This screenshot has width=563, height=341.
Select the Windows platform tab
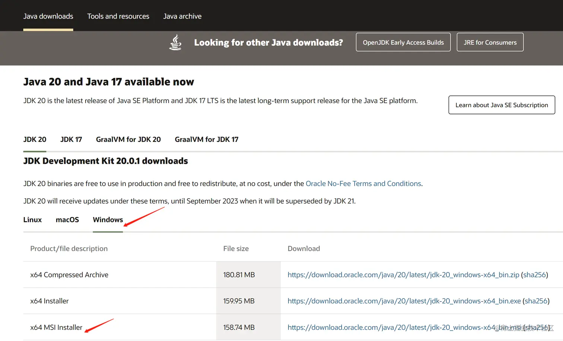click(x=108, y=220)
